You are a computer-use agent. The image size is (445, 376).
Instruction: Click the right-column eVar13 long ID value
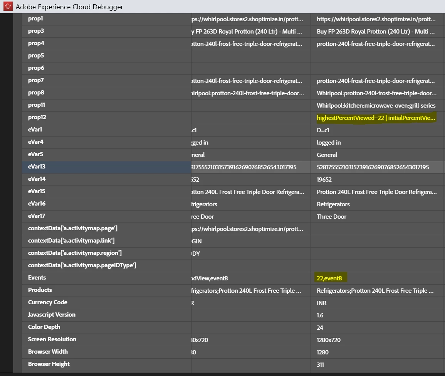[x=373, y=167]
